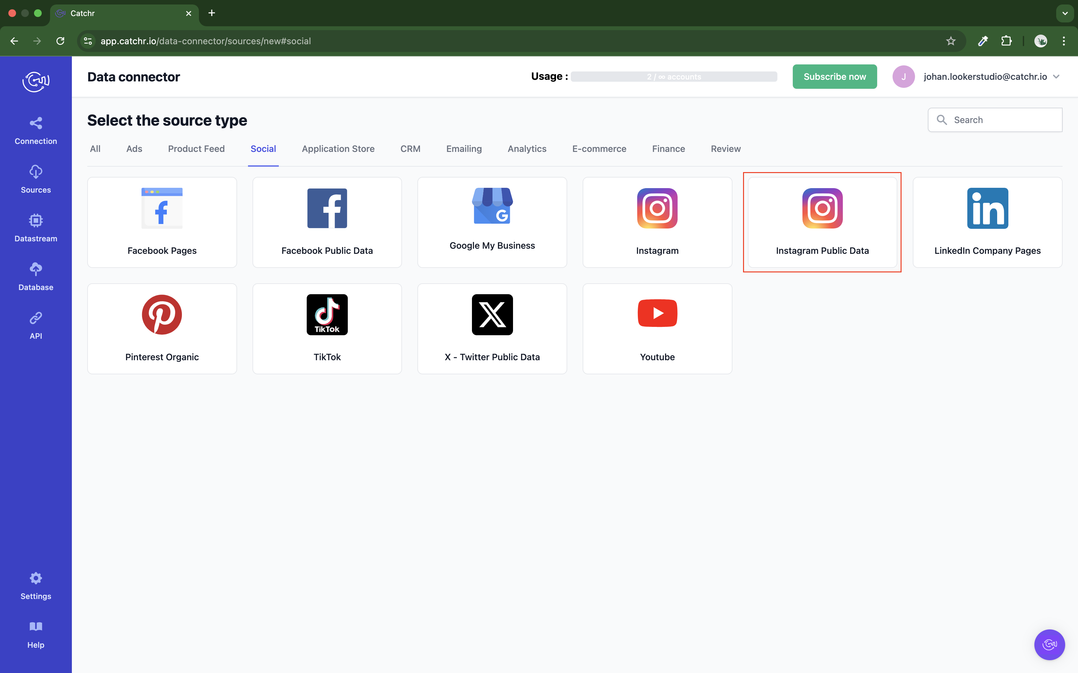Select Instagram Public Data source
This screenshot has height=673, width=1078.
[822, 222]
